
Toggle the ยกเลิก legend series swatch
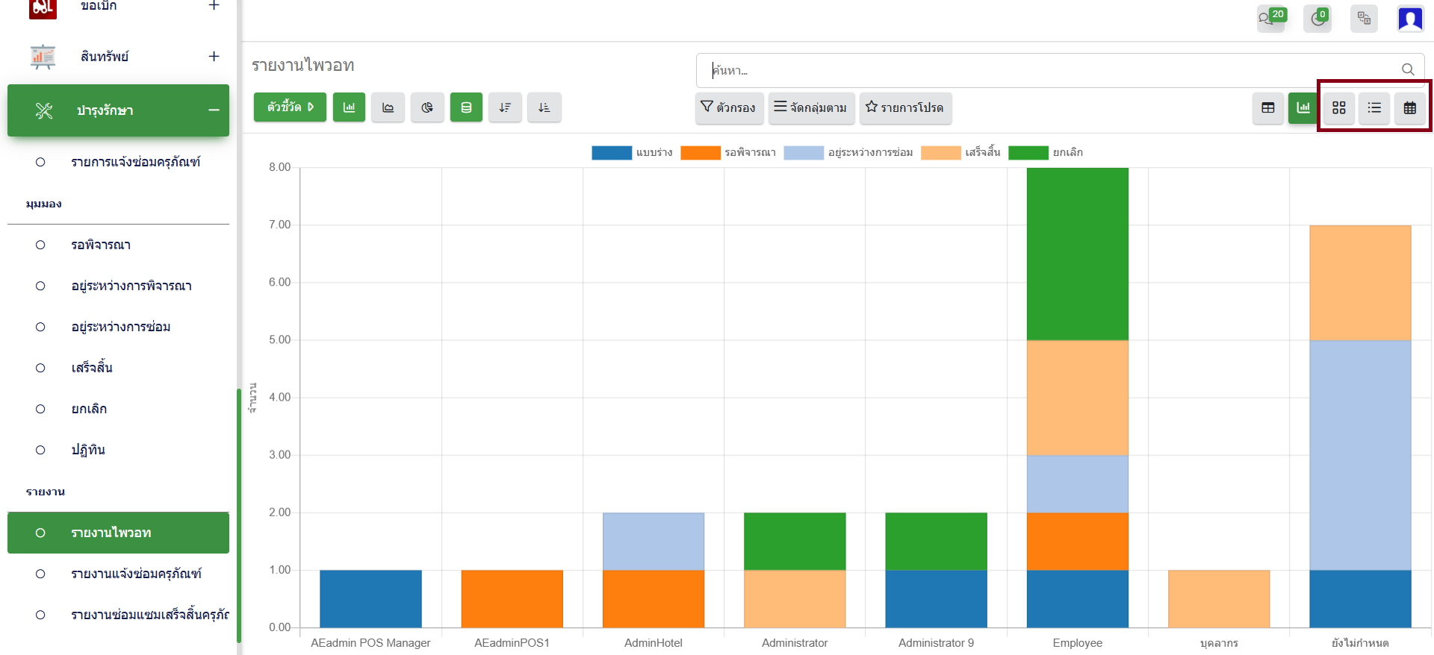click(x=1028, y=153)
